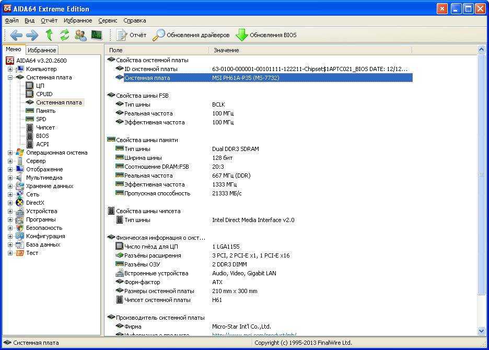The width and height of the screenshot is (489, 350).
Task: Select CPUID in the tree
Action: tap(44, 94)
